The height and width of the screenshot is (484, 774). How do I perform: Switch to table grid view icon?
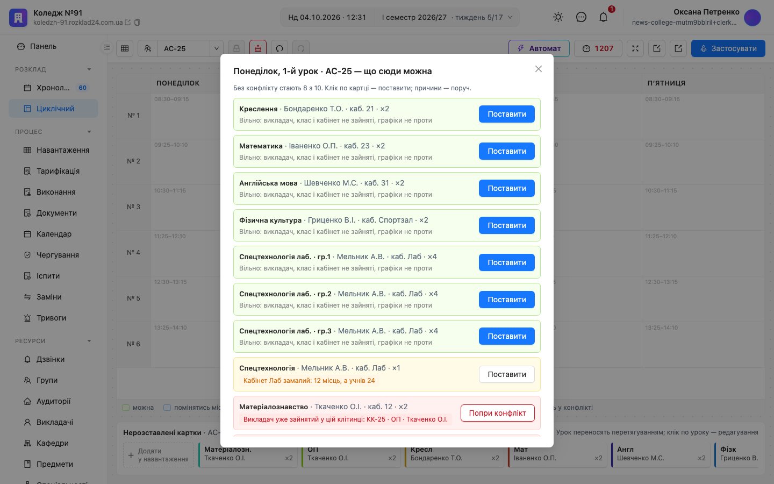(125, 48)
